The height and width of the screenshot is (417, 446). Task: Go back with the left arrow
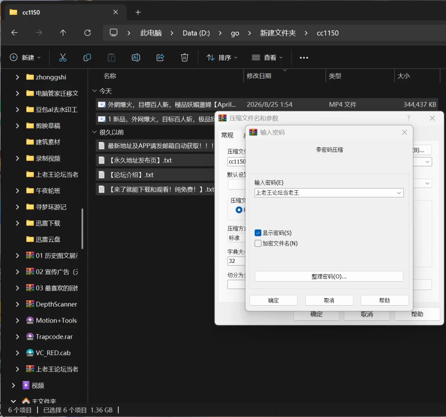(x=15, y=33)
